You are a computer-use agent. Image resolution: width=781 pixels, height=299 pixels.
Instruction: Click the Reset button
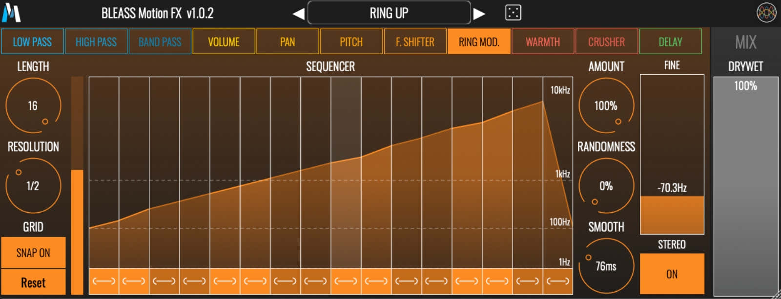tap(33, 282)
